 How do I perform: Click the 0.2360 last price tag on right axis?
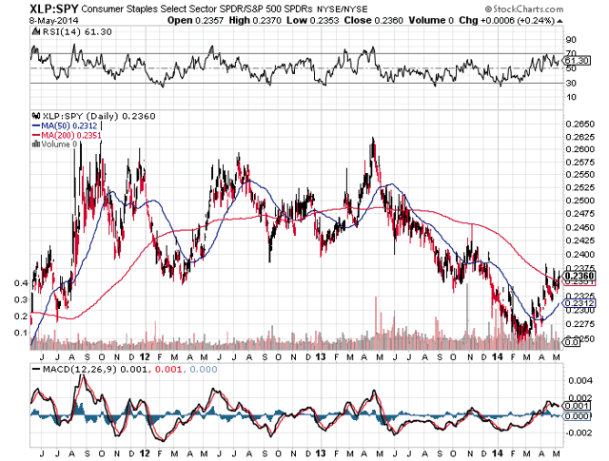tap(579, 276)
